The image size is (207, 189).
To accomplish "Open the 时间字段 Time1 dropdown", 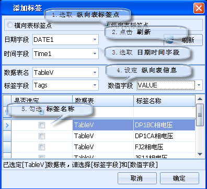I will pyautogui.click(x=95, y=53).
